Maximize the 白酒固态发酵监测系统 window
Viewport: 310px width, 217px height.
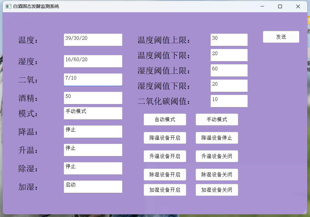(280, 6)
